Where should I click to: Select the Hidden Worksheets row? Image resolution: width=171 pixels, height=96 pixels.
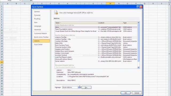coord(96,53)
